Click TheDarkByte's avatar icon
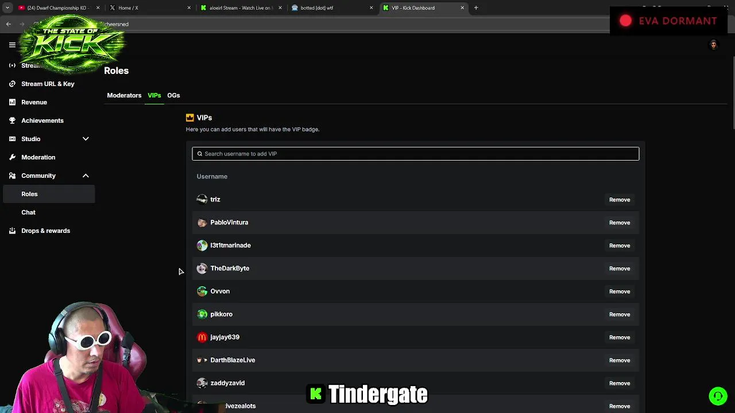The height and width of the screenshot is (413, 735). [202, 268]
